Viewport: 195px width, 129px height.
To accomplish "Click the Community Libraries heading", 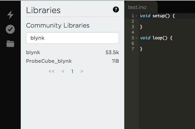I will pyautogui.click(x=58, y=26).
